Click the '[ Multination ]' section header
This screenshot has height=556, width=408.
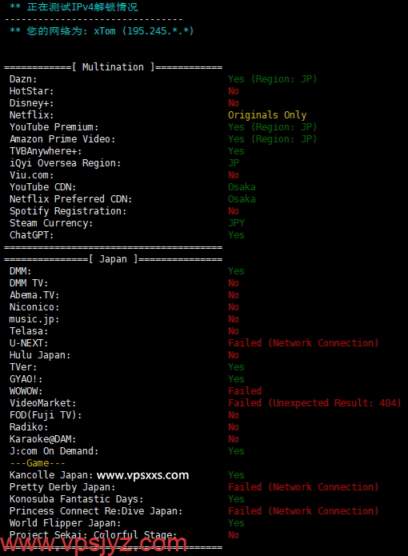[x=113, y=67]
